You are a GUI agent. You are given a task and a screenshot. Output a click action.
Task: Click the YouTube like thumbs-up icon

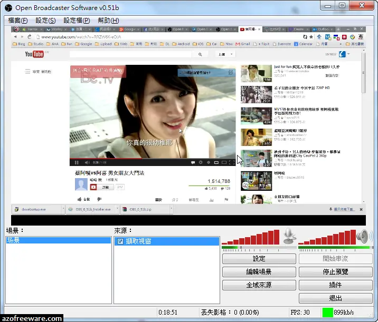pos(80,199)
